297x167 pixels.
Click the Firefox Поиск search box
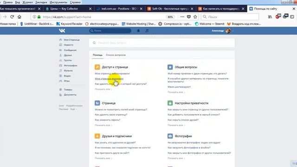(x=230, y=17)
